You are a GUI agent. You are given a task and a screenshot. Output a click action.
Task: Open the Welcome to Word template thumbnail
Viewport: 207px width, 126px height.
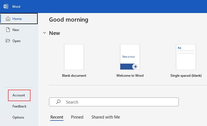coord(130,57)
